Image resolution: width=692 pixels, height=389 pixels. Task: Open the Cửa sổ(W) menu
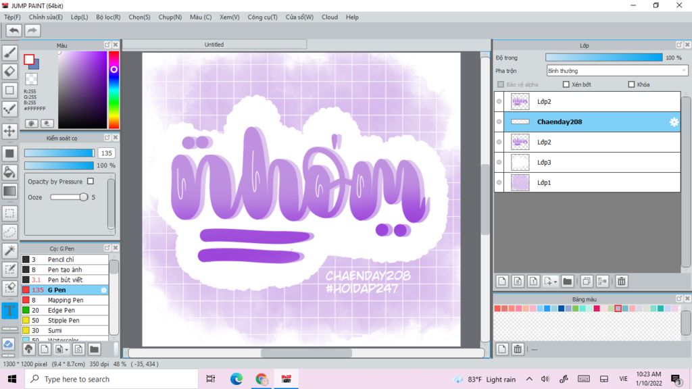tap(299, 17)
